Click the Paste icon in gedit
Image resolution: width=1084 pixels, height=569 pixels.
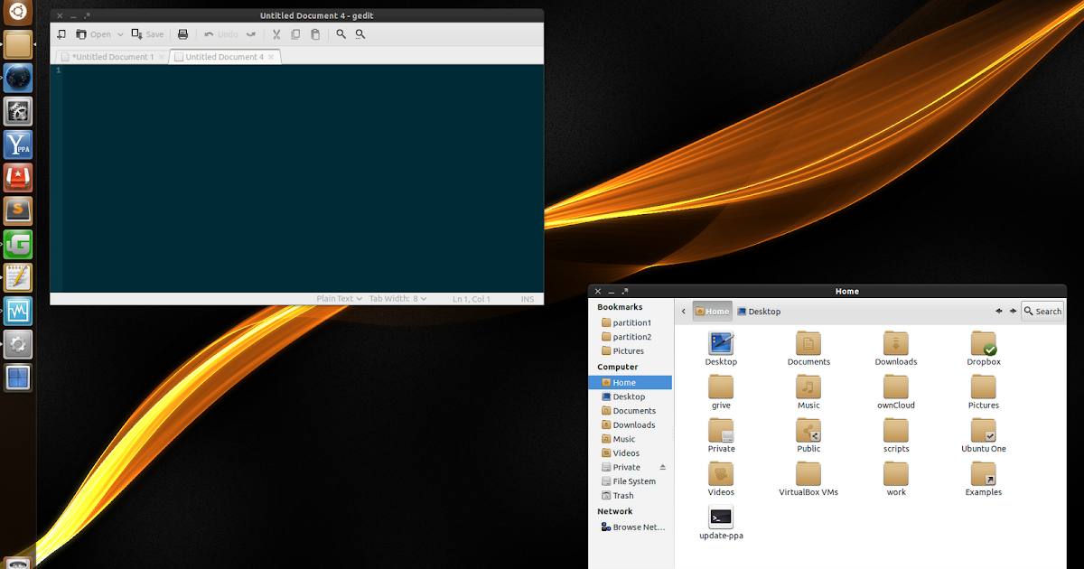click(315, 33)
